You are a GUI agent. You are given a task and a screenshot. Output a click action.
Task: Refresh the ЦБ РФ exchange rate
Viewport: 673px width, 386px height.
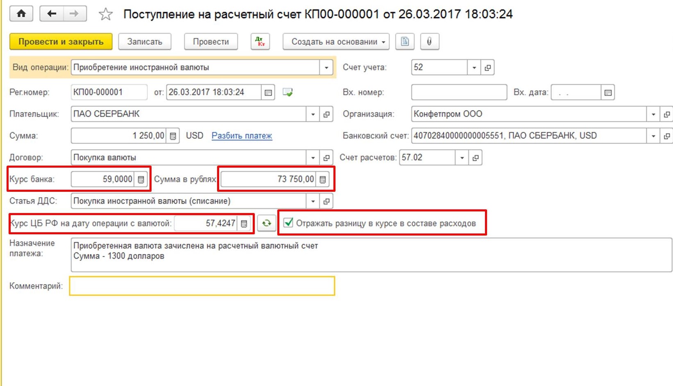click(x=267, y=223)
